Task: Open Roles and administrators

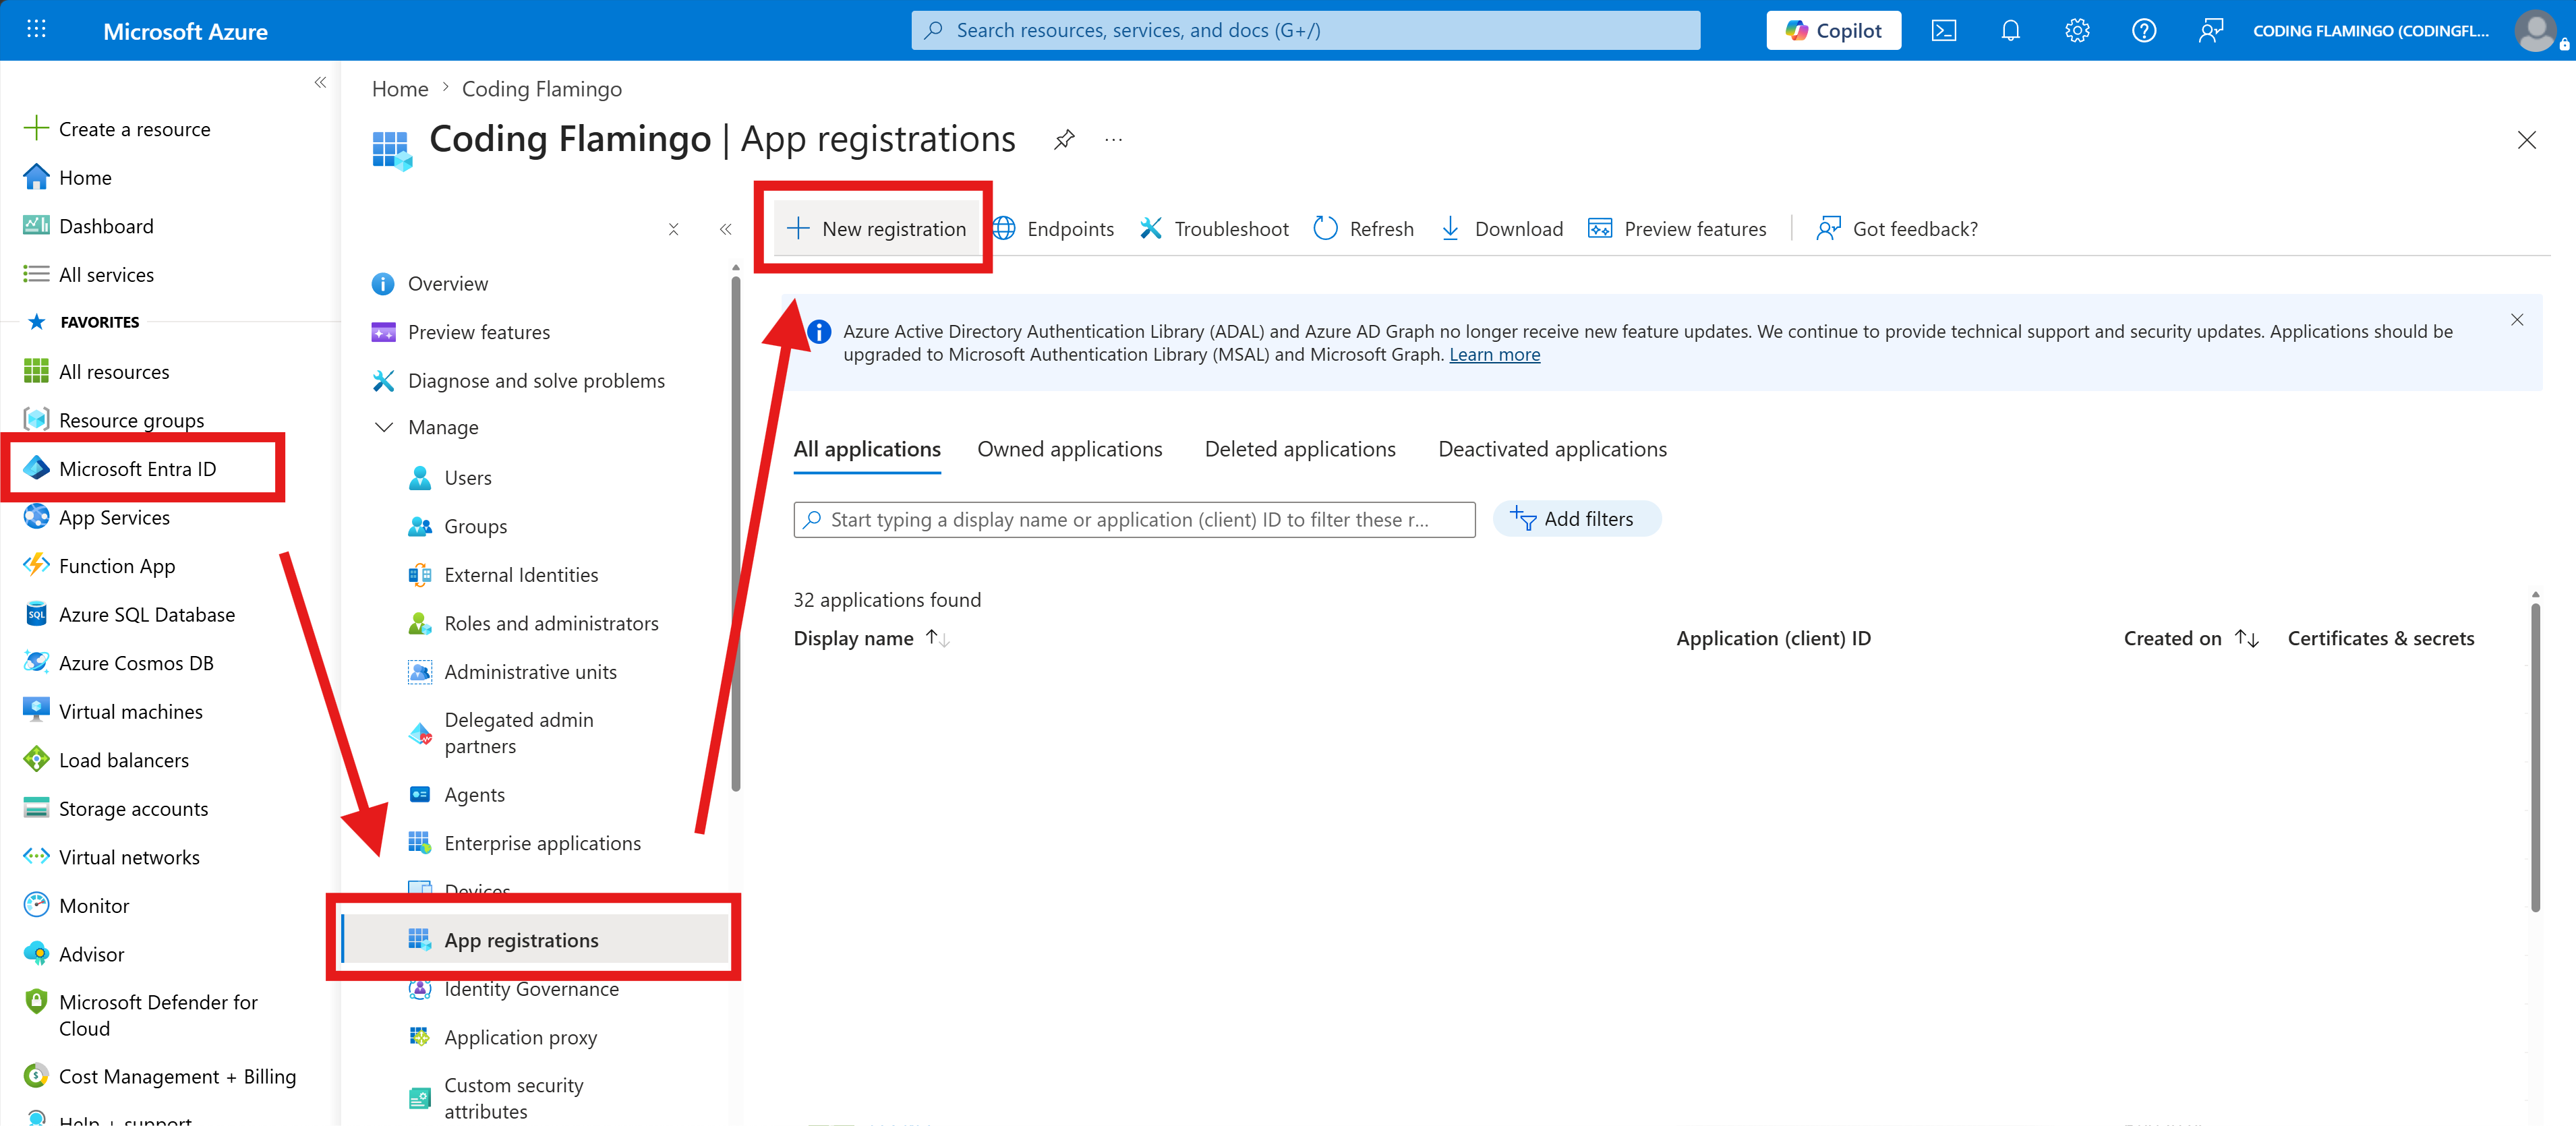Action: pos(533,623)
